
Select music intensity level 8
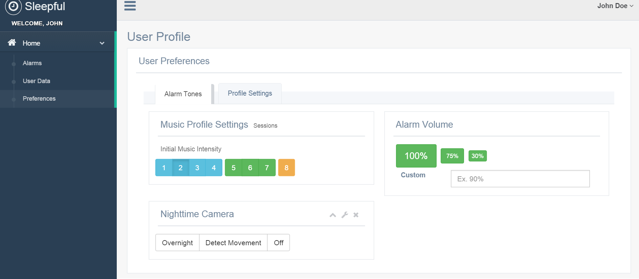click(x=286, y=168)
